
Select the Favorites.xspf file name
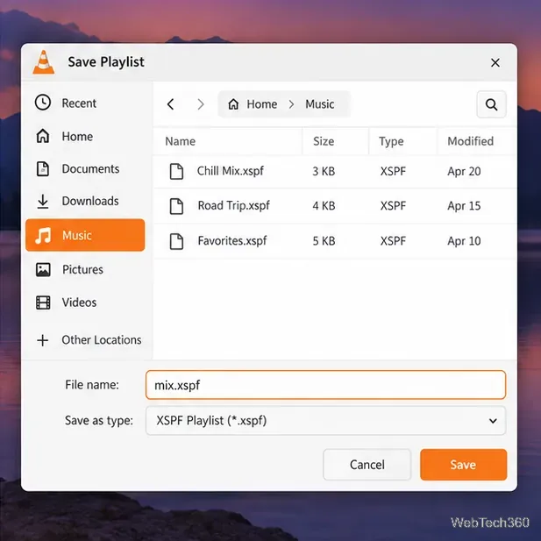(x=232, y=241)
